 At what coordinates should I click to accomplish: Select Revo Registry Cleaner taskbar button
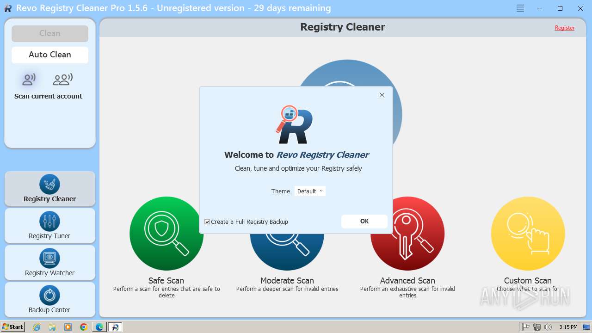click(x=115, y=327)
